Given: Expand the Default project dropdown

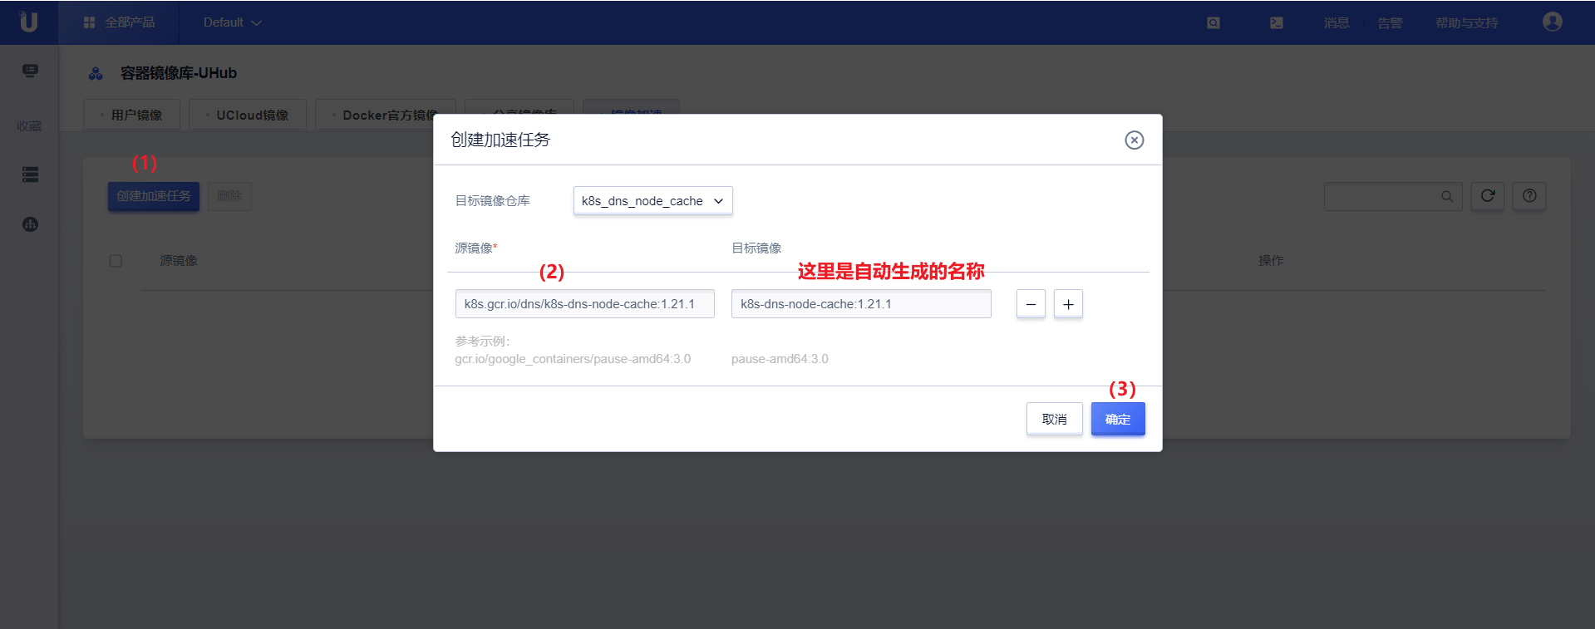Looking at the screenshot, I should click(232, 22).
